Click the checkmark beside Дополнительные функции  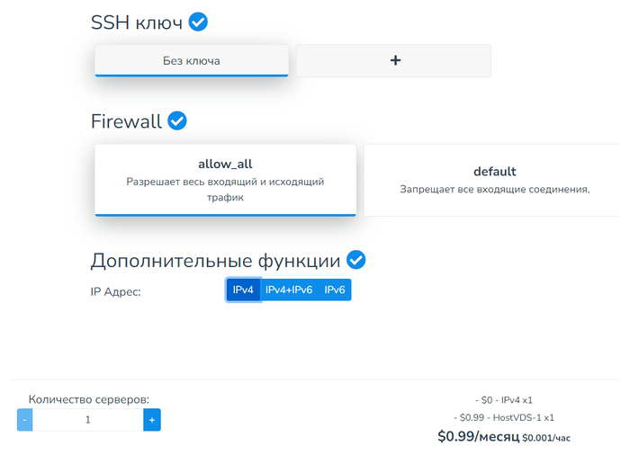pyautogui.click(x=356, y=261)
